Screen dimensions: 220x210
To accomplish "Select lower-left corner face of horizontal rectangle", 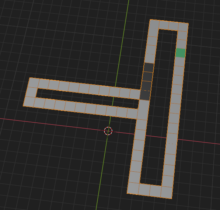I will (29, 102).
